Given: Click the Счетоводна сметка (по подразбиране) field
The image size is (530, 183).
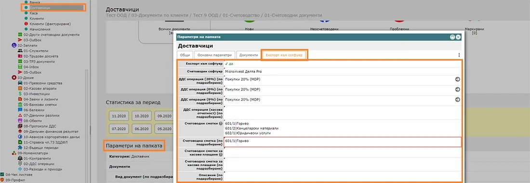Looking at the screenshot, I should coord(343,142).
